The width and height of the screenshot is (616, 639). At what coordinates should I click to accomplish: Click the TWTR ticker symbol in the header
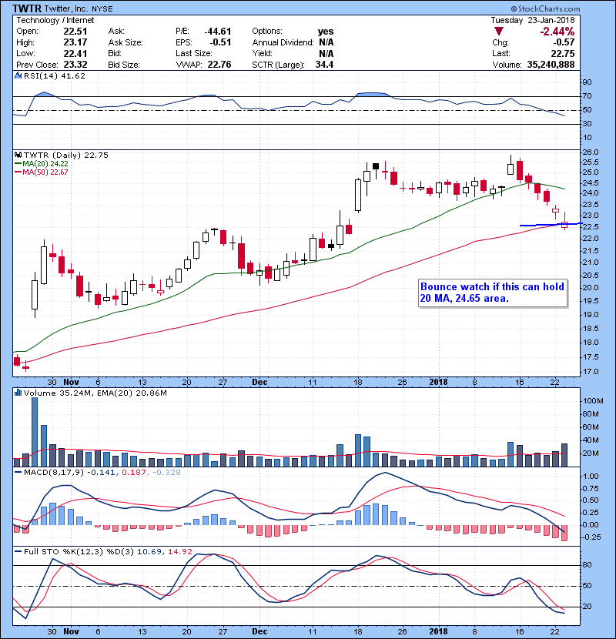[27, 8]
